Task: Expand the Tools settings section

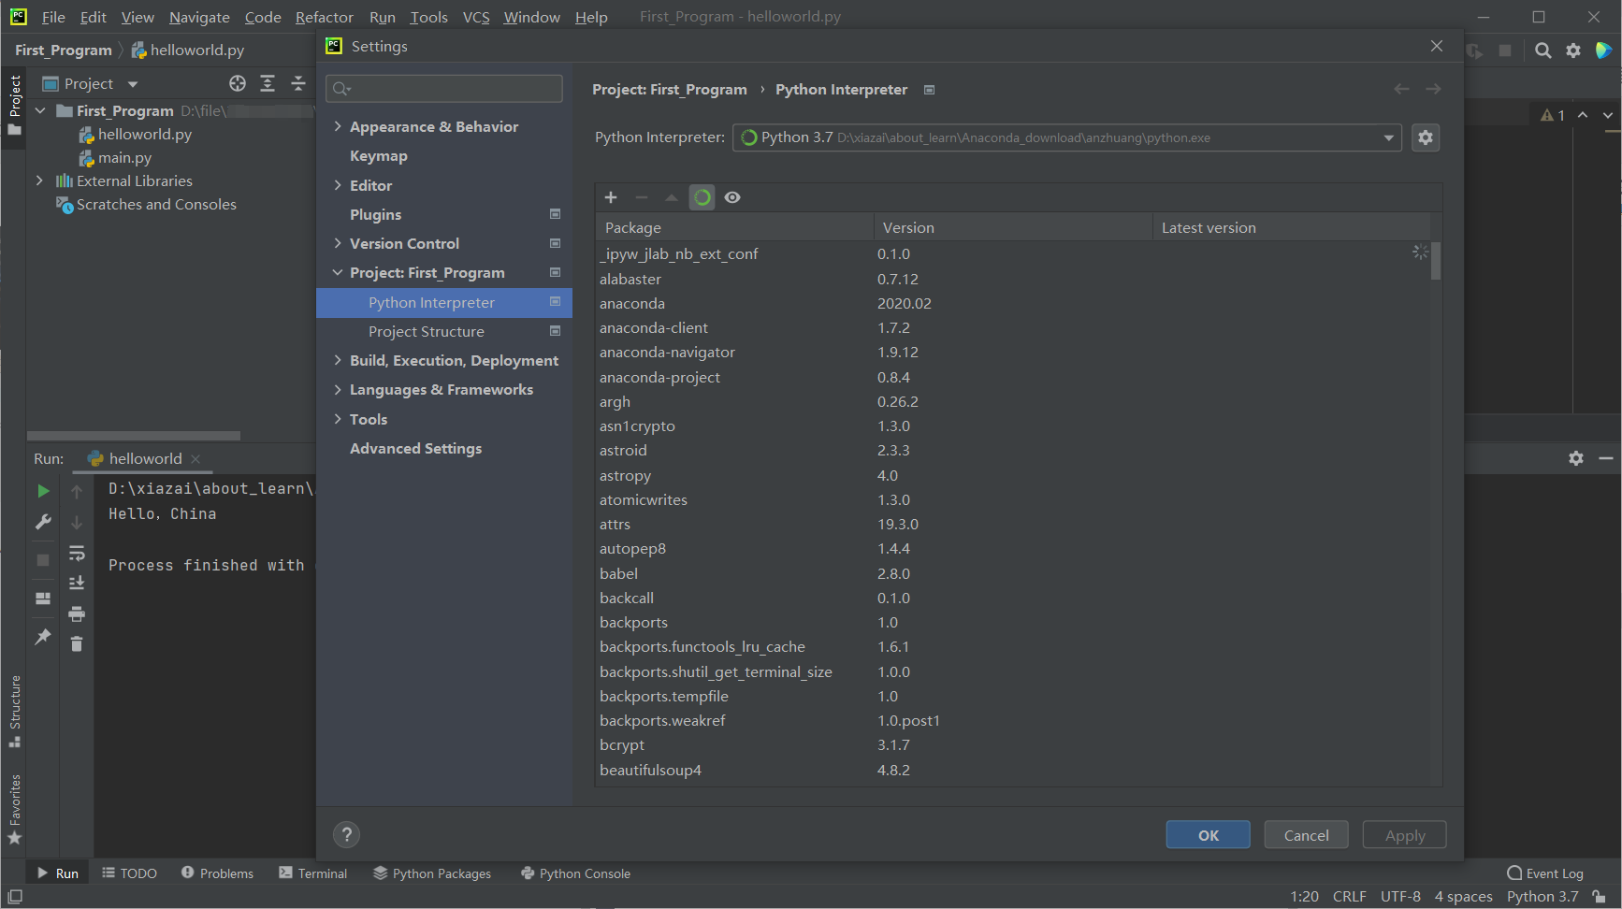Action: [338, 419]
